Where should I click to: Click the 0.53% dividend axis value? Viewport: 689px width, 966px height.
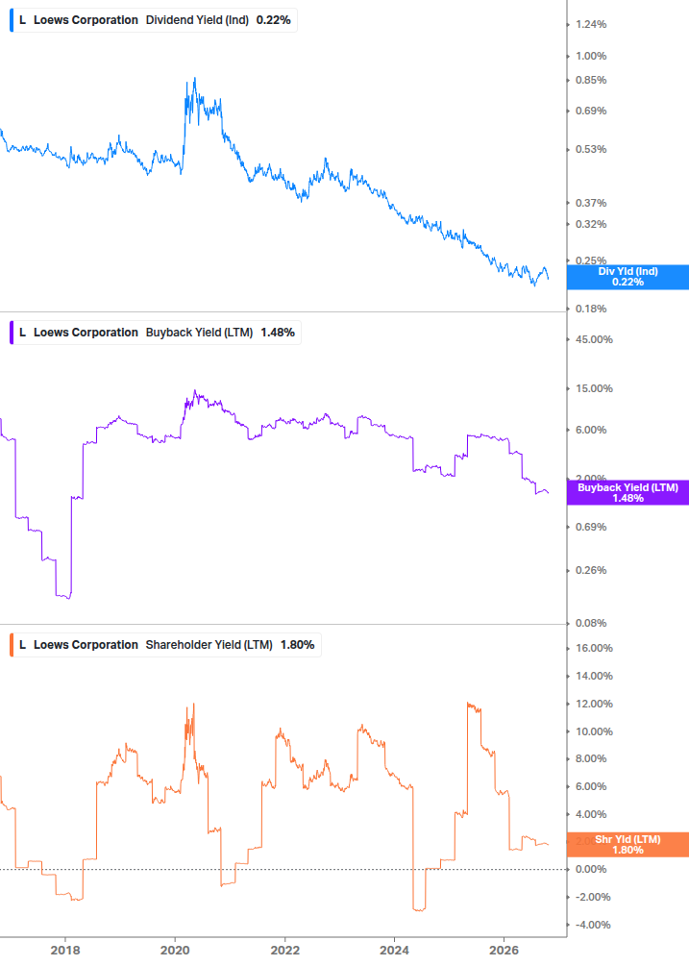coord(591,149)
